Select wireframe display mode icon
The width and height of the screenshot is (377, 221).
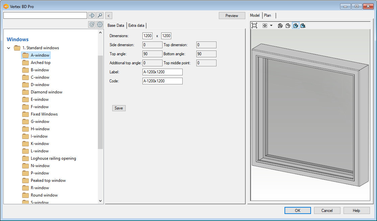coord(280,25)
